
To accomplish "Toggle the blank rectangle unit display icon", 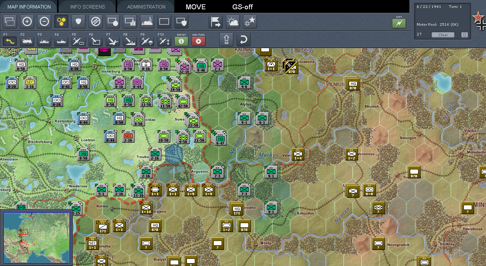I will click(164, 22).
